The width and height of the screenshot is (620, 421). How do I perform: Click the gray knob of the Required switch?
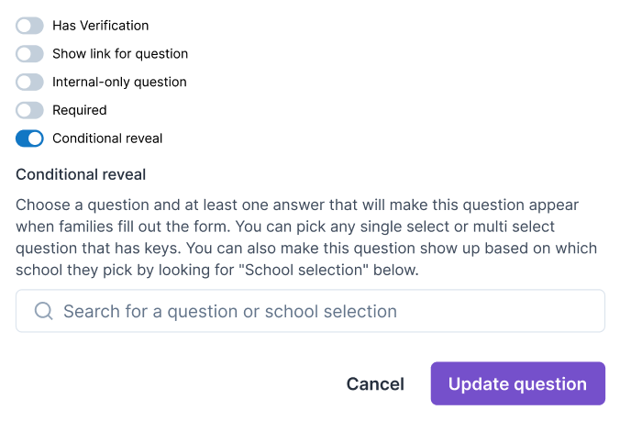[24, 110]
